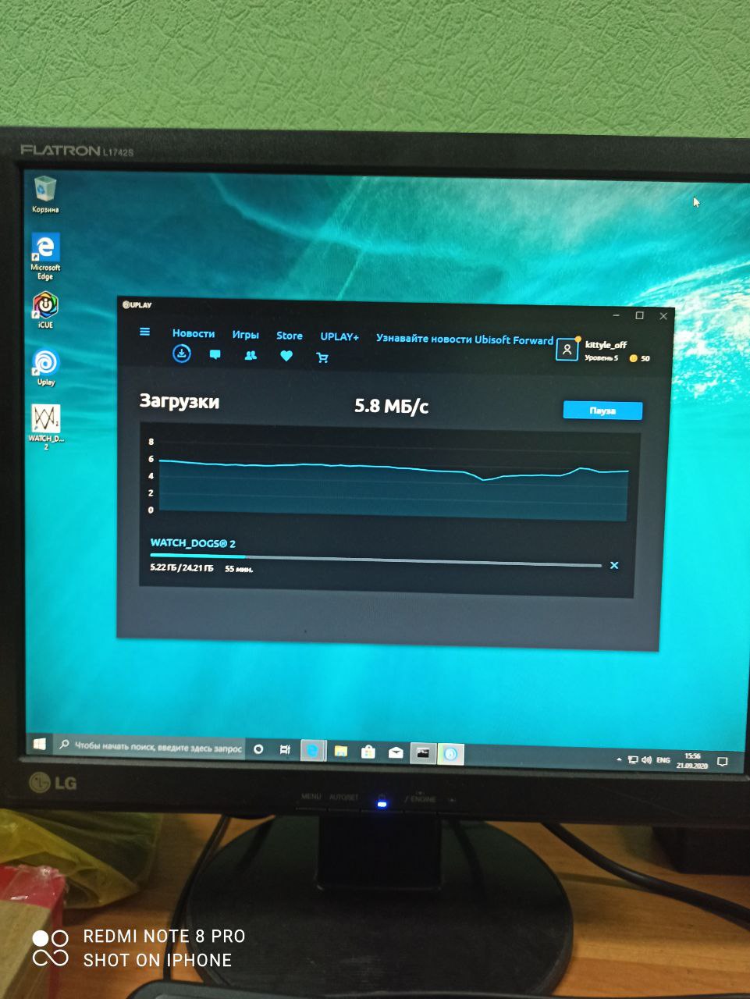This screenshot has width=750, height=999.
Task: Open the volume tray icon
Action: tap(646, 759)
